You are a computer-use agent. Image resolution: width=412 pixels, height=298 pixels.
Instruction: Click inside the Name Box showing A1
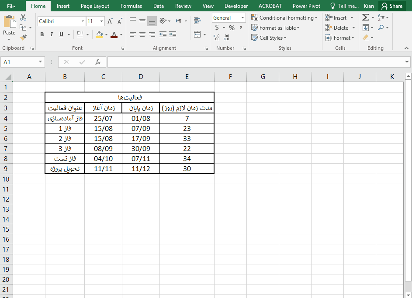click(20, 62)
